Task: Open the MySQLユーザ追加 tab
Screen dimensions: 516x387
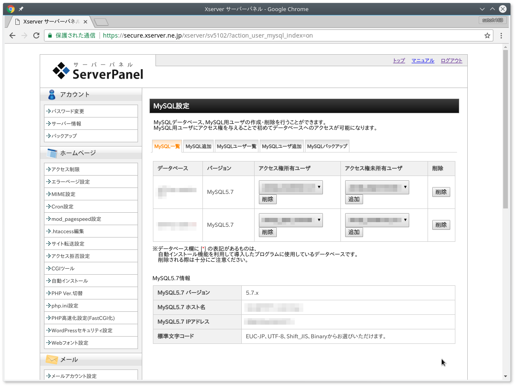Action: tap(282, 146)
